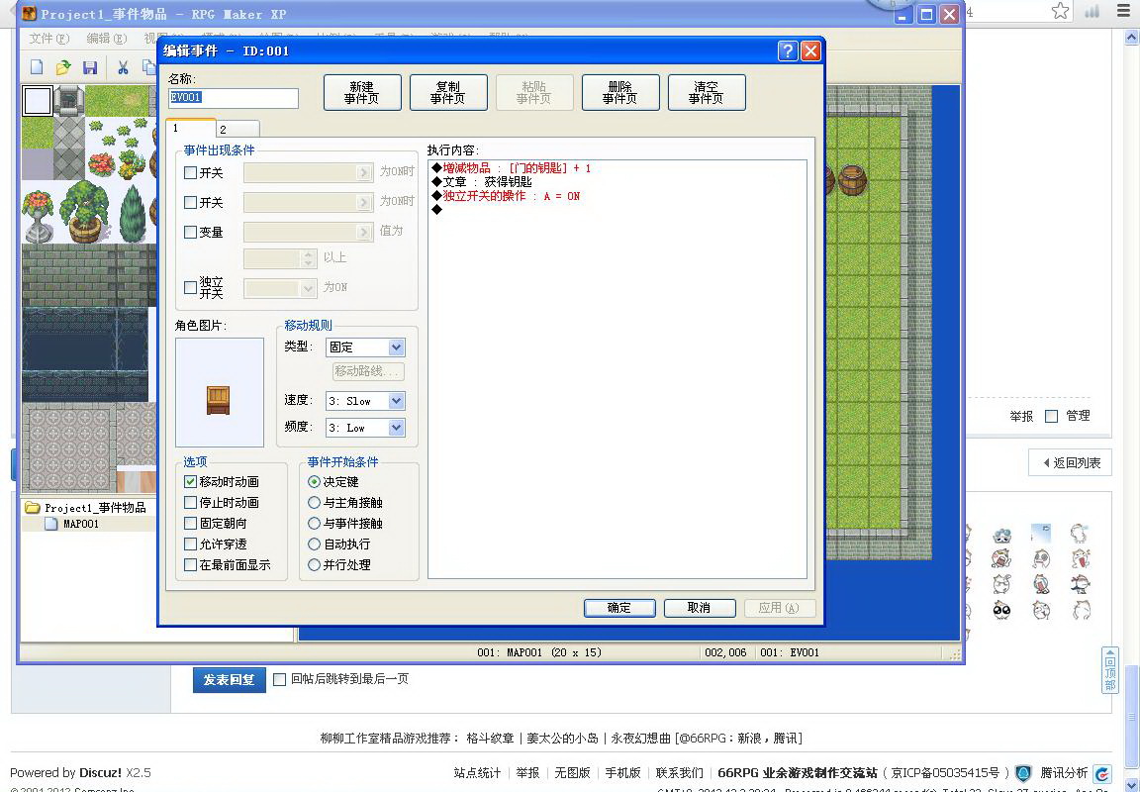Click the help question mark icon
Viewport: 1140px width, 792px height.
coord(788,50)
